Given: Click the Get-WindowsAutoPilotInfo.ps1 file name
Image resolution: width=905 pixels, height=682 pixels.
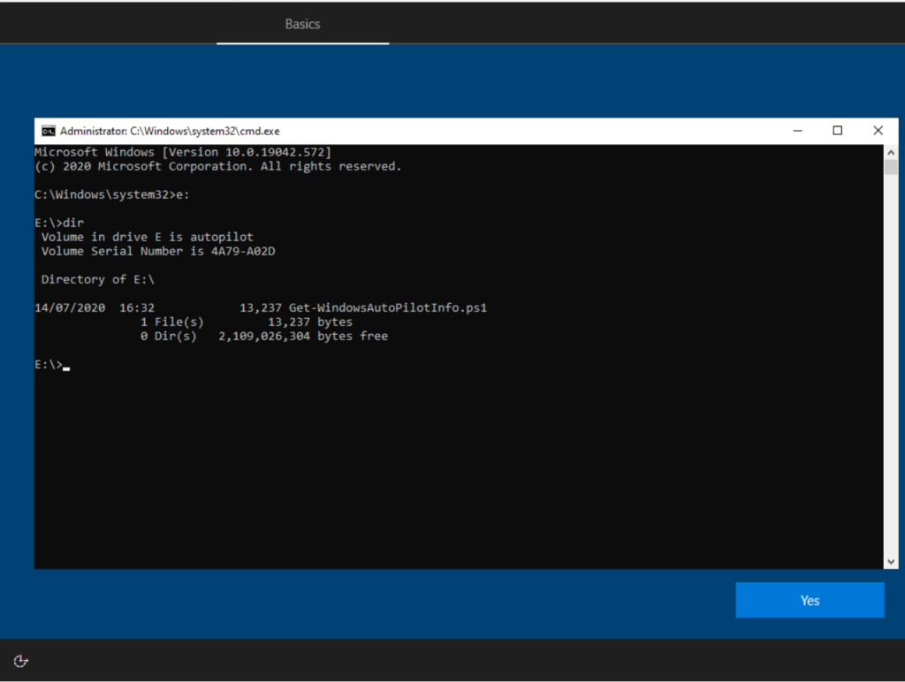Looking at the screenshot, I should (388, 308).
